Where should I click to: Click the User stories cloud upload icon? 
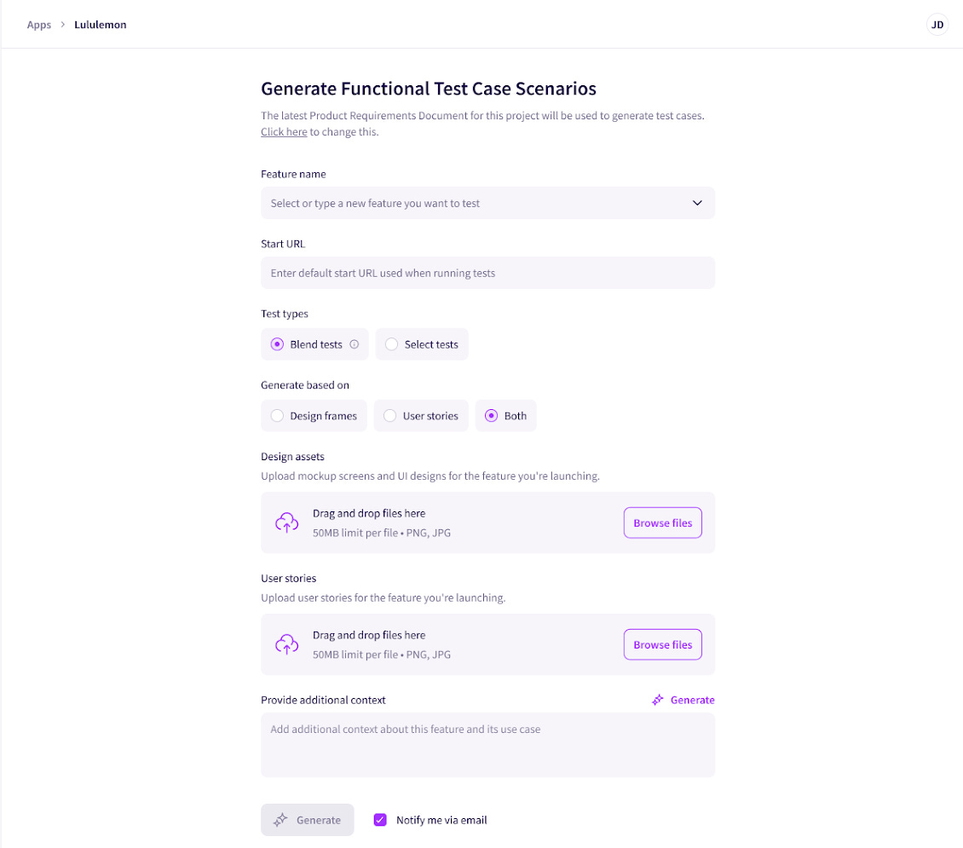[x=287, y=644]
